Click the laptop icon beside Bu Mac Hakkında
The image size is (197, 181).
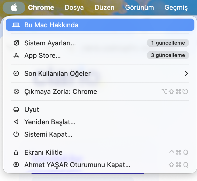16,25
